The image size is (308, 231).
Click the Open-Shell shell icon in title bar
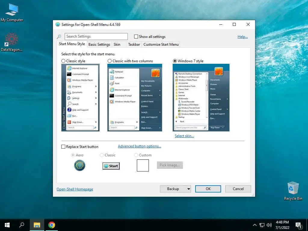point(58,25)
